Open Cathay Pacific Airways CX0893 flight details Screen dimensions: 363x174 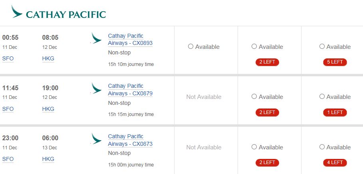coord(130,39)
